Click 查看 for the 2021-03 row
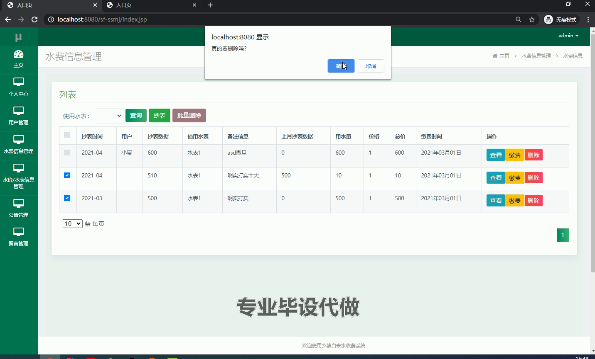 click(496, 201)
